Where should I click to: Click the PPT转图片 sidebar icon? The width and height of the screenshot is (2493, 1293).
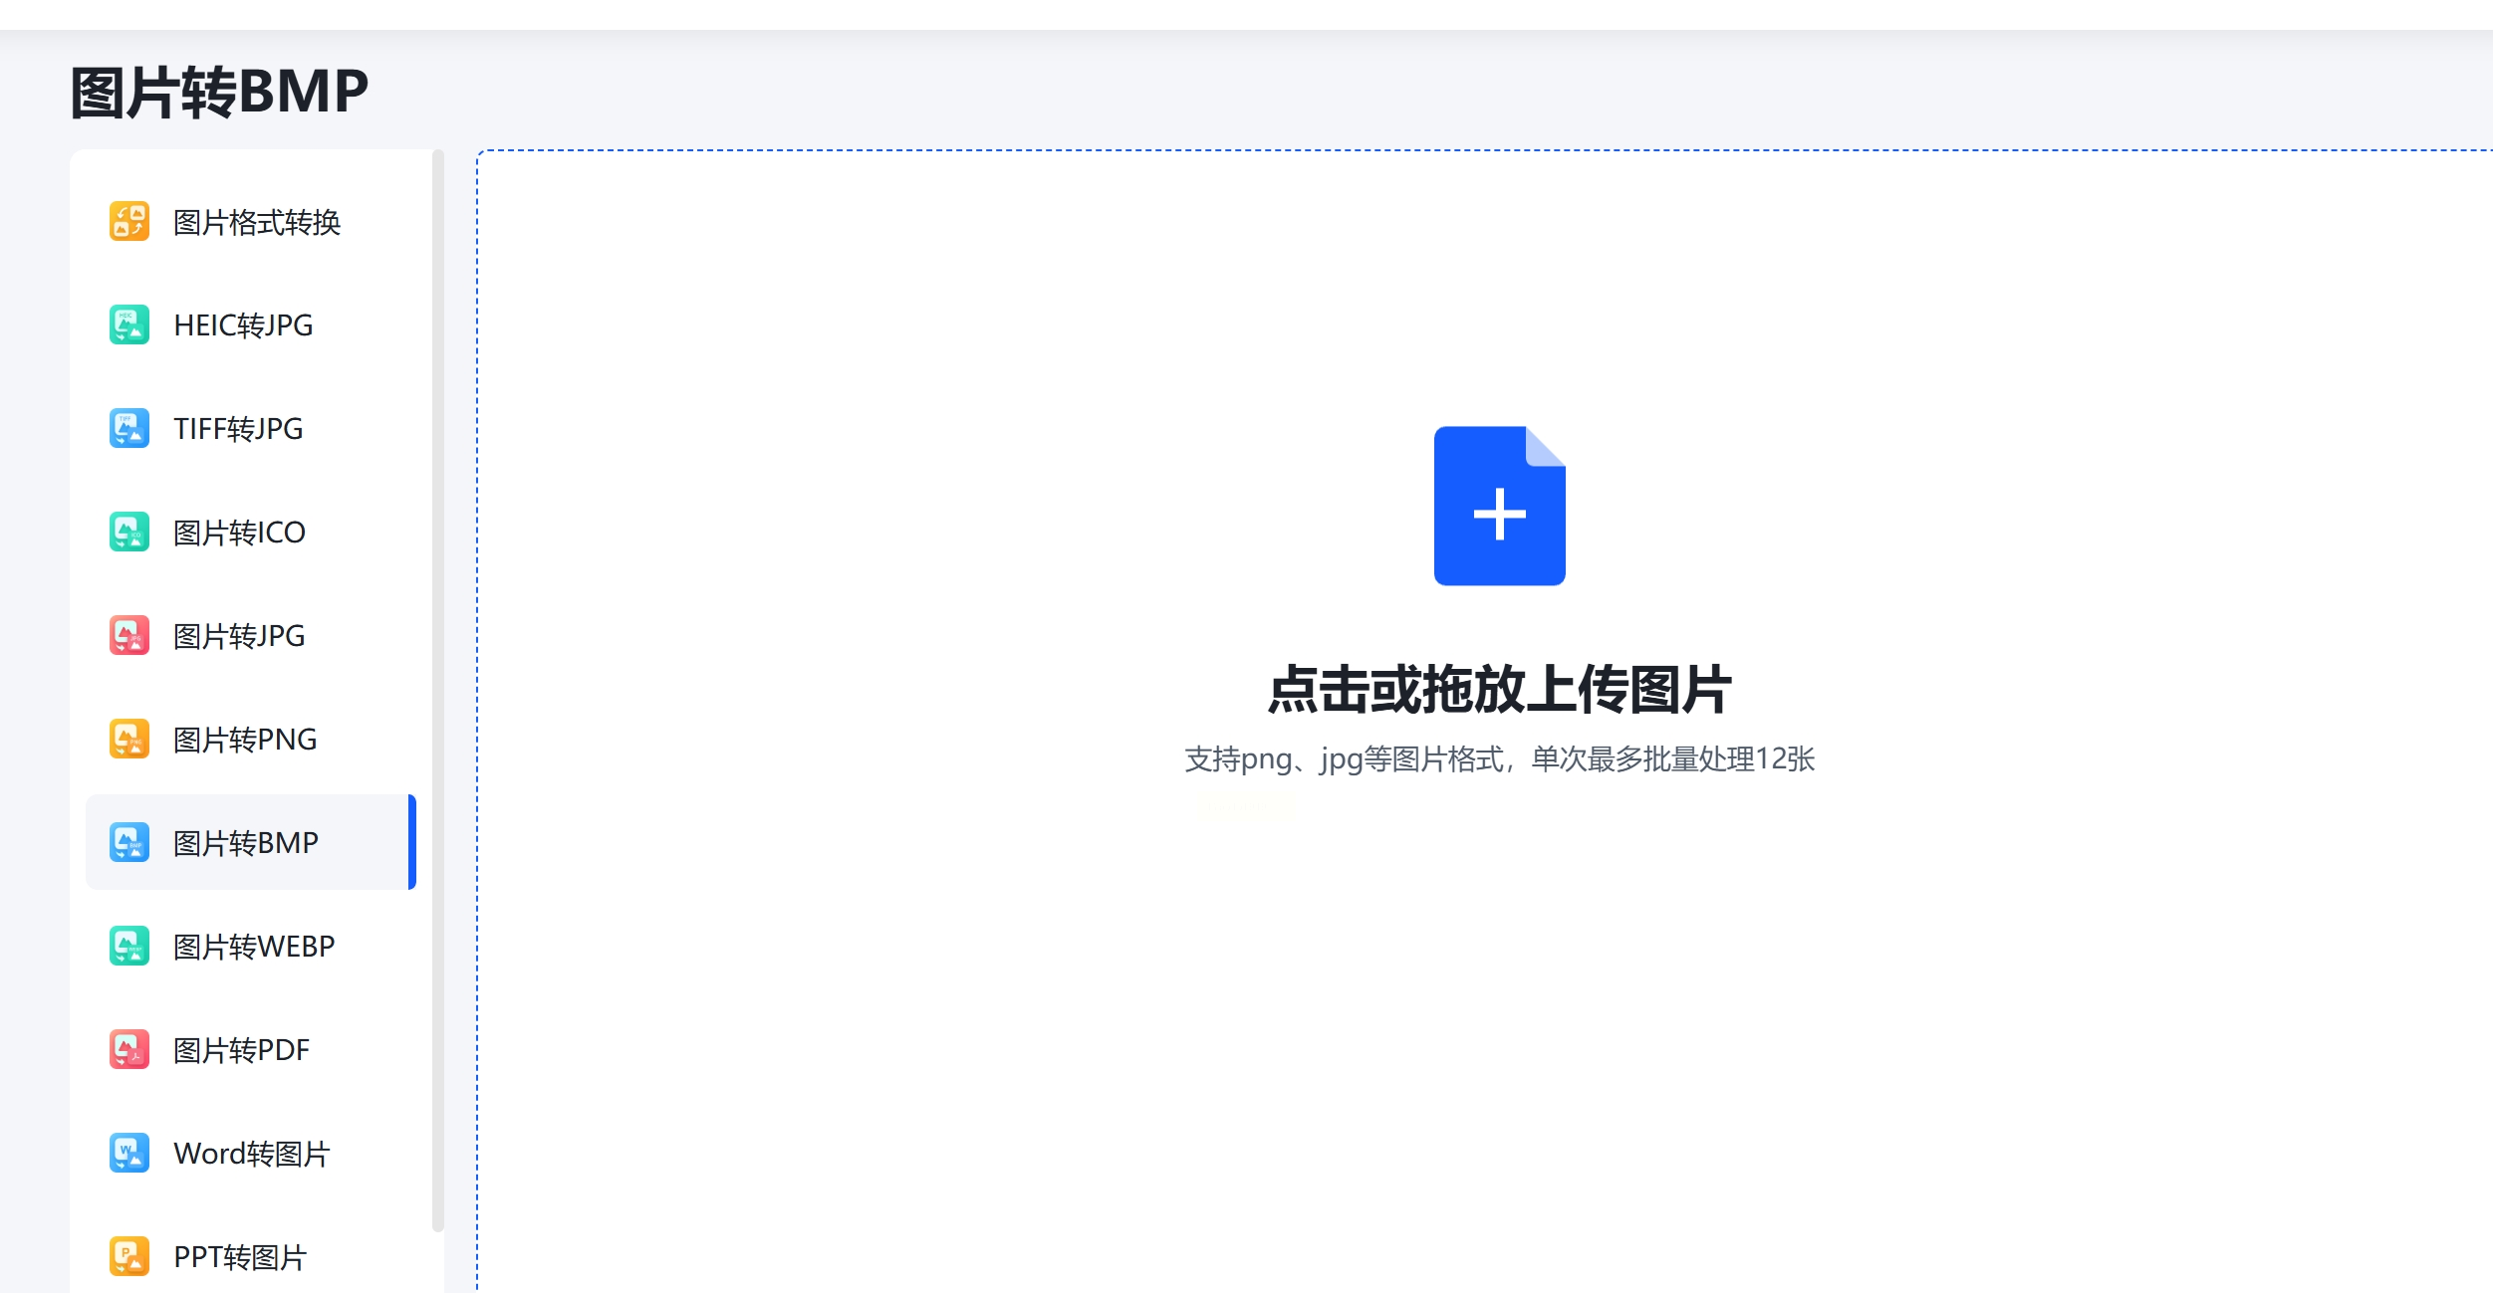[x=128, y=1256]
